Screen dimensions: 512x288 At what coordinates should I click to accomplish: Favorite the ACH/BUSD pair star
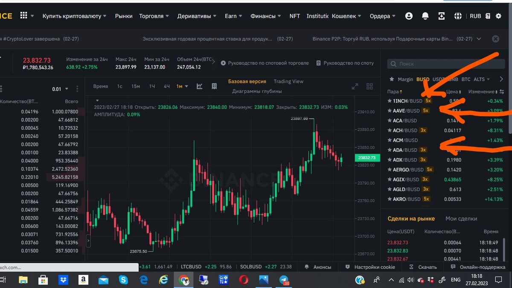pos(390,131)
